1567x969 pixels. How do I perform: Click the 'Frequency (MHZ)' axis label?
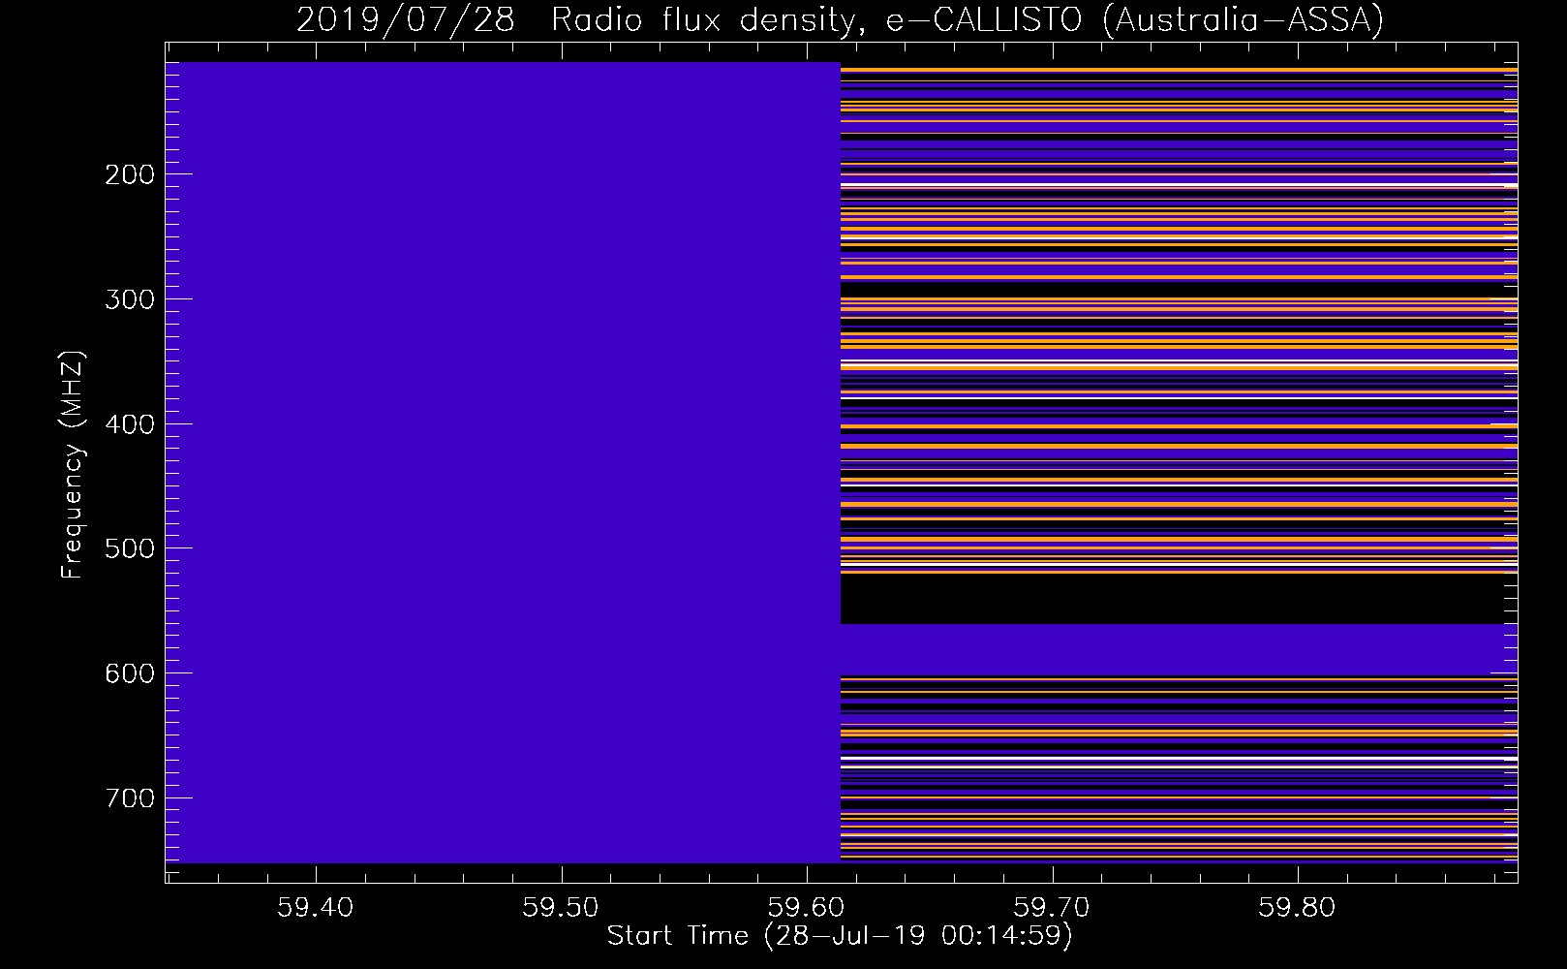click(73, 465)
